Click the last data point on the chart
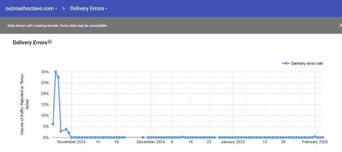The image size is (342, 152). (323, 137)
